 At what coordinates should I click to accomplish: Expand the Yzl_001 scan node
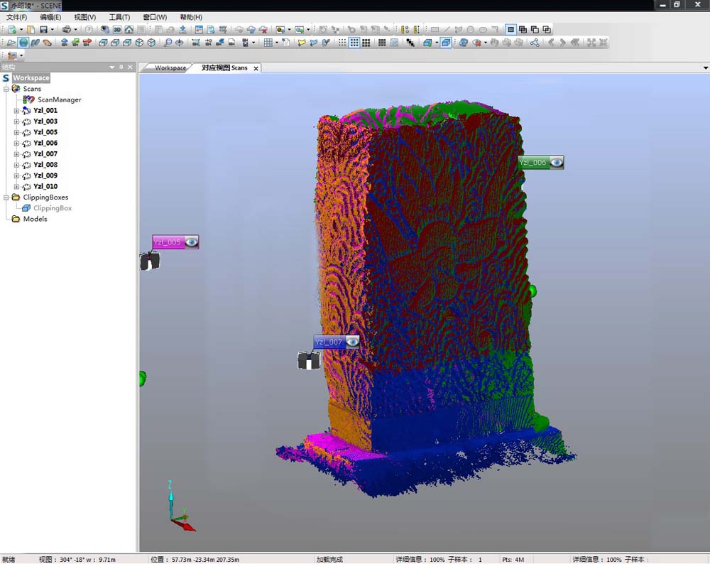[x=17, y=111]
